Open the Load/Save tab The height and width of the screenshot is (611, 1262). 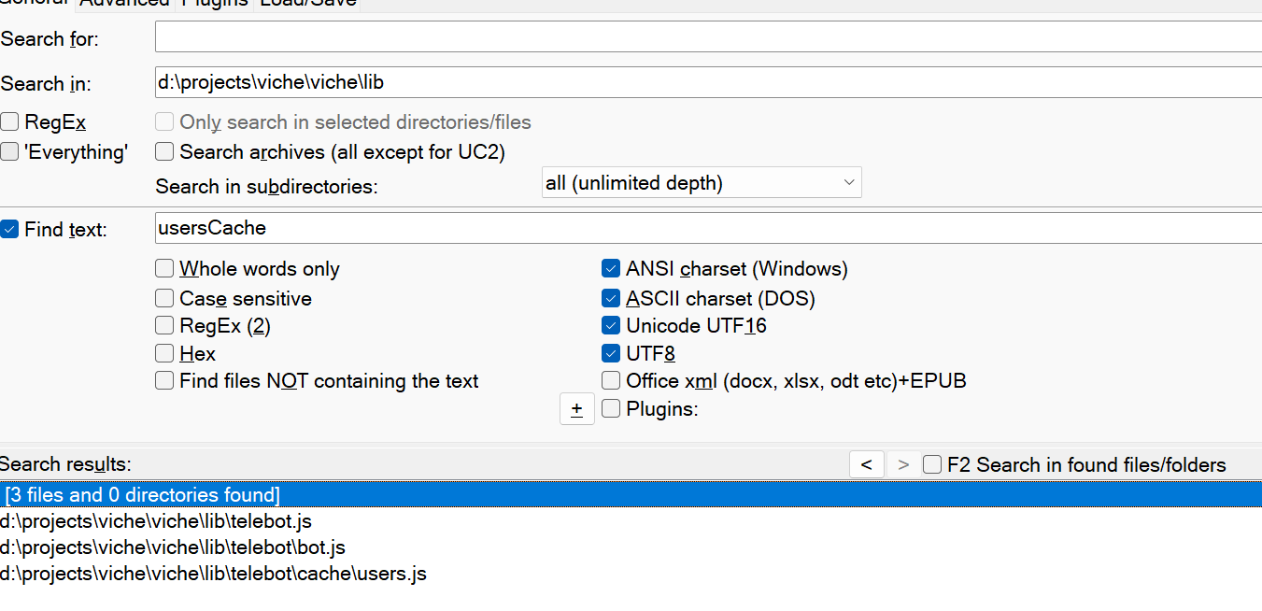[307, 3]
